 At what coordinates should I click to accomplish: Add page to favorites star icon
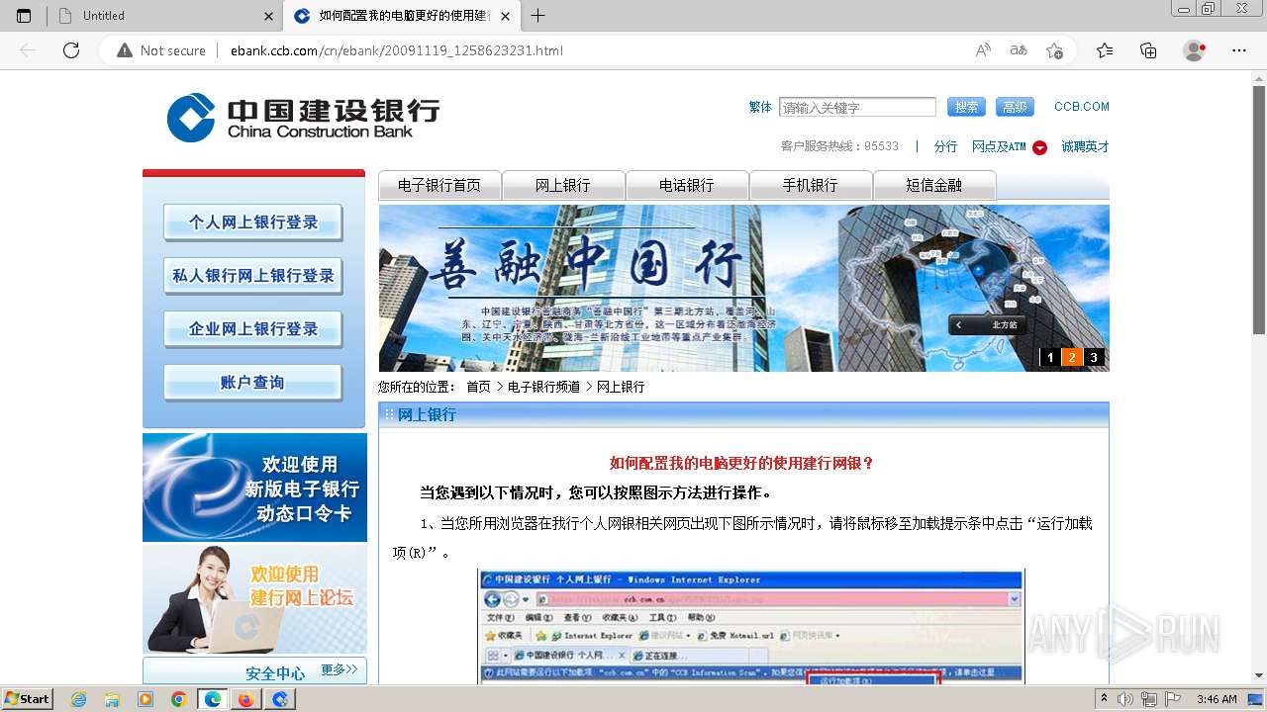point(1054,50)
